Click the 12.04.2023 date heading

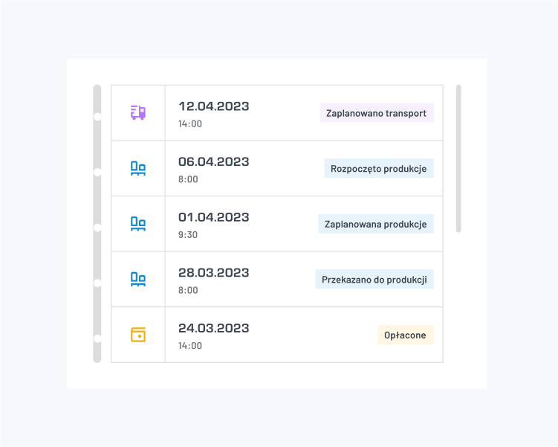pyautogui.click(x=213, y=106)
